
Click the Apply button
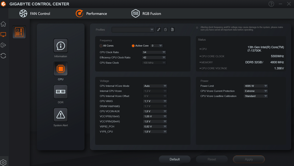point(249,159)
